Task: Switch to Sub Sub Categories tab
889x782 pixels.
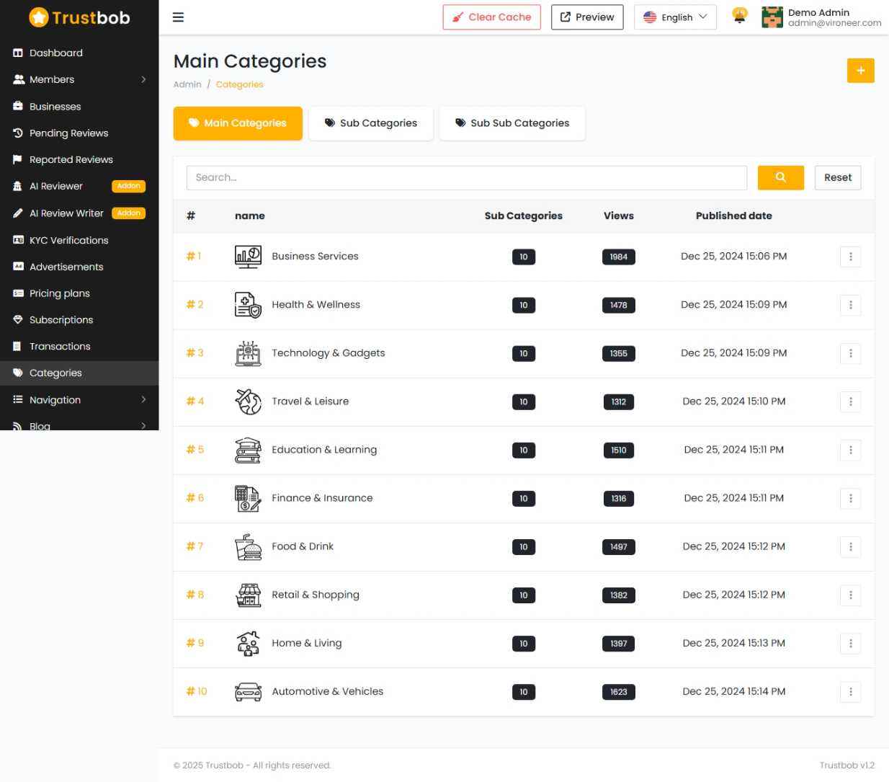Action: point(511,123)
